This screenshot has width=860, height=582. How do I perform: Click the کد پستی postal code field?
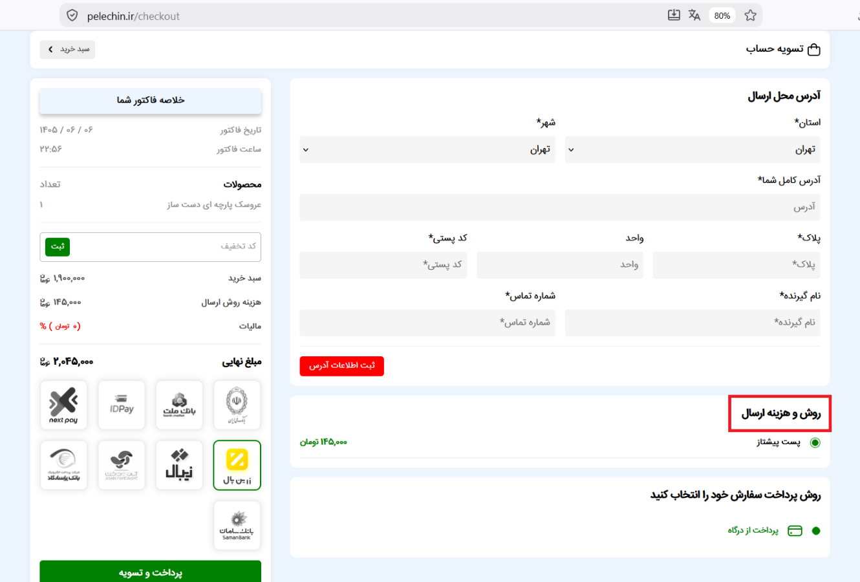pos(383,264)
